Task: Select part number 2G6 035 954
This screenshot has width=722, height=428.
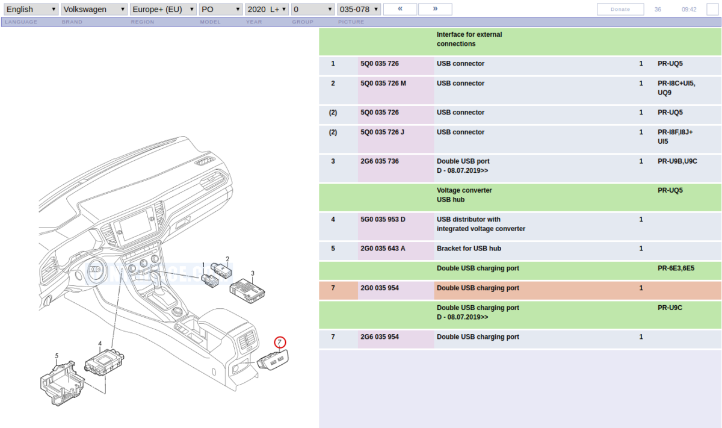Action: (380, 337)
